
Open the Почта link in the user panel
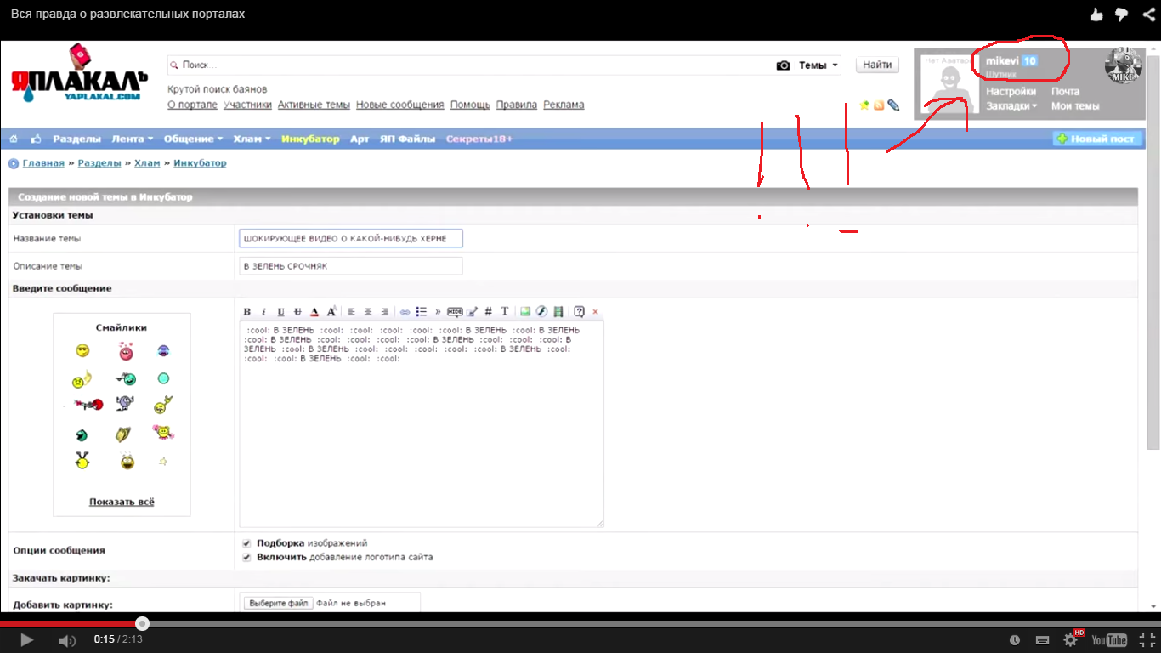coord(1065,91)
